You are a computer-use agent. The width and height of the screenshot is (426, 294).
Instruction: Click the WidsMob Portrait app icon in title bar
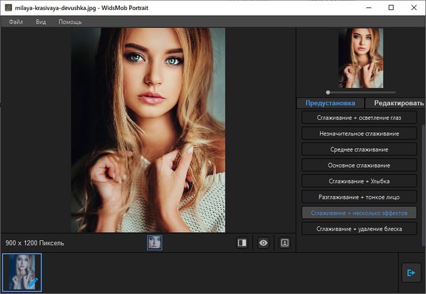point(9,7)
